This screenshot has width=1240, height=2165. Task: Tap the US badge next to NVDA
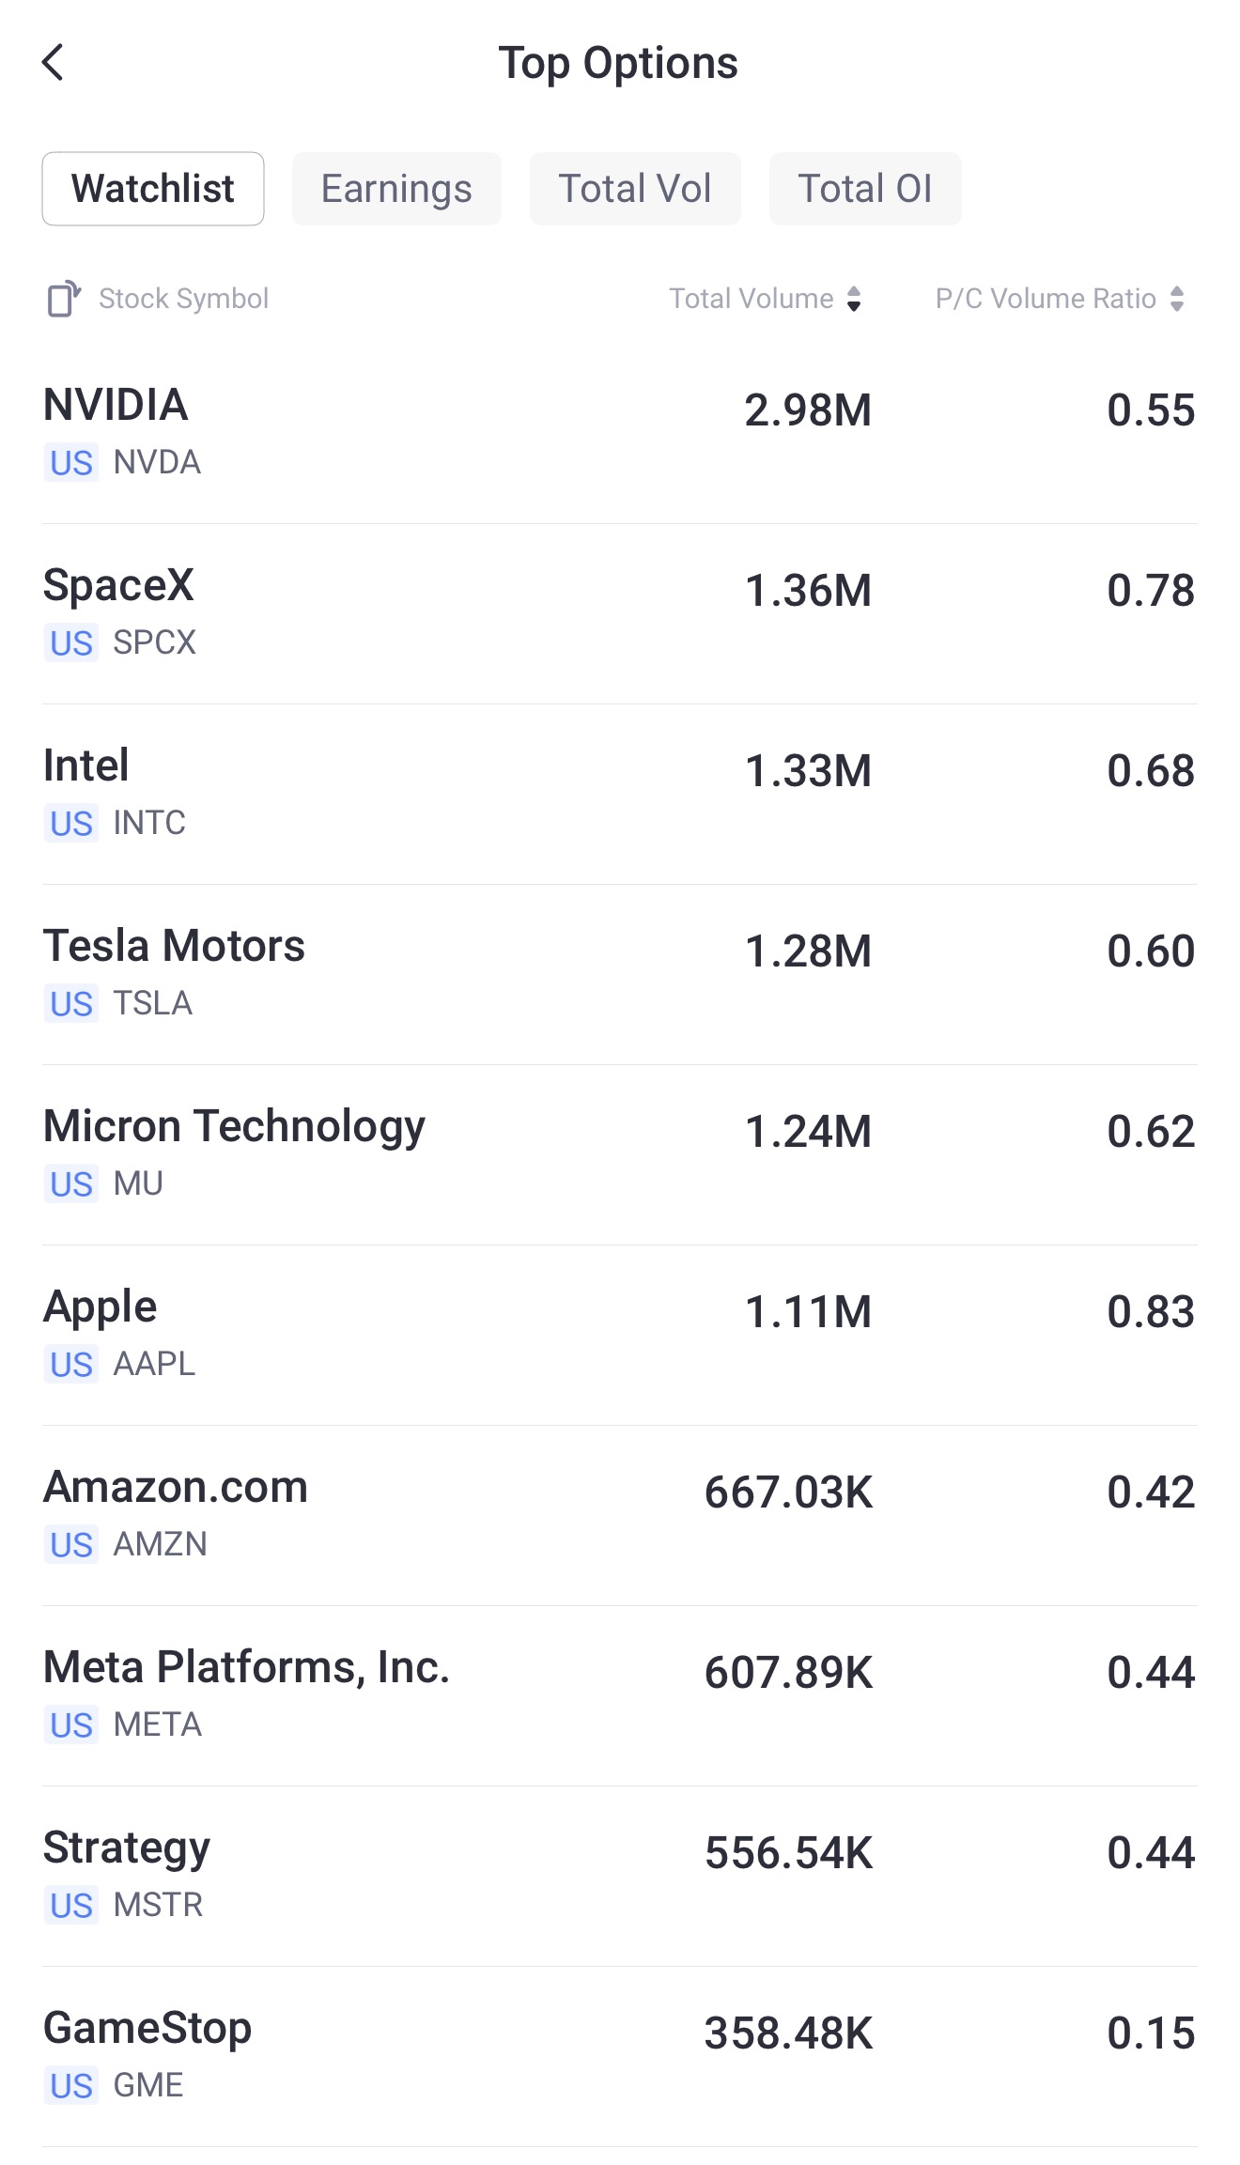coord(71,463)
